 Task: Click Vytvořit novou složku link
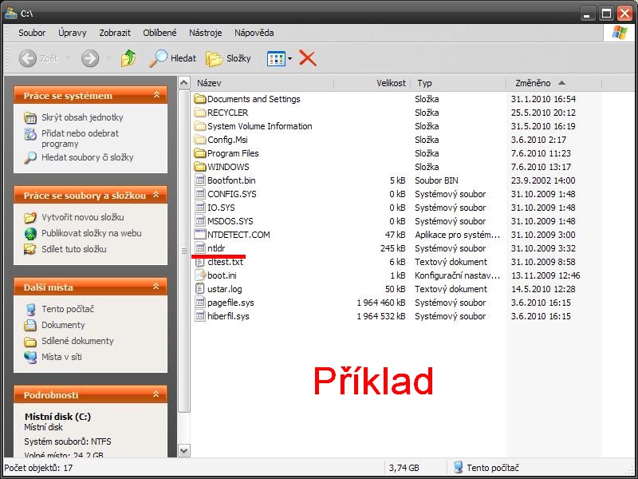click(x=82, y=217)
